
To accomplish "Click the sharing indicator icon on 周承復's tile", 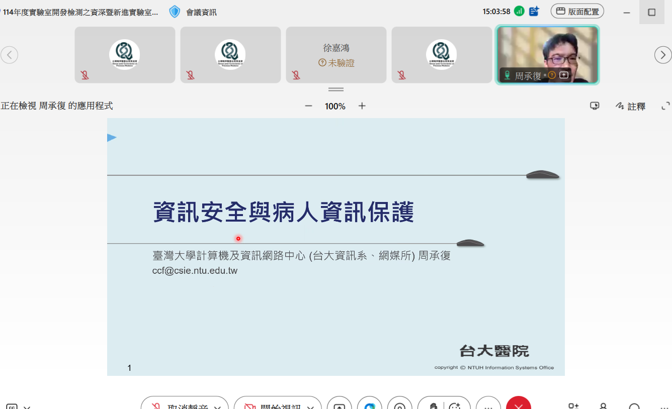I will coord(564,75).
